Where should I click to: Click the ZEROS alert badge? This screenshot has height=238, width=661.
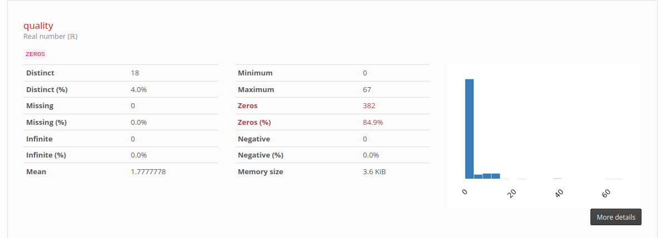pyautogui.click(x=36, y=54)
